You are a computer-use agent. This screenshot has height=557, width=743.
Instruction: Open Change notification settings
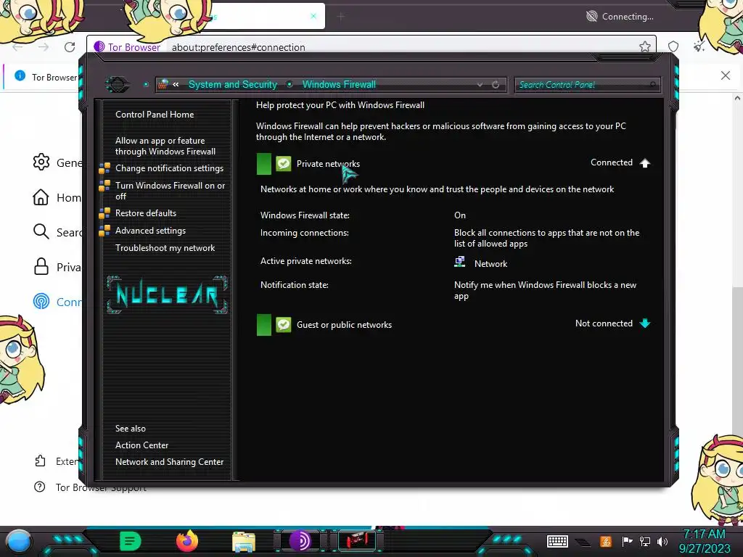click(x=169, y=168)
